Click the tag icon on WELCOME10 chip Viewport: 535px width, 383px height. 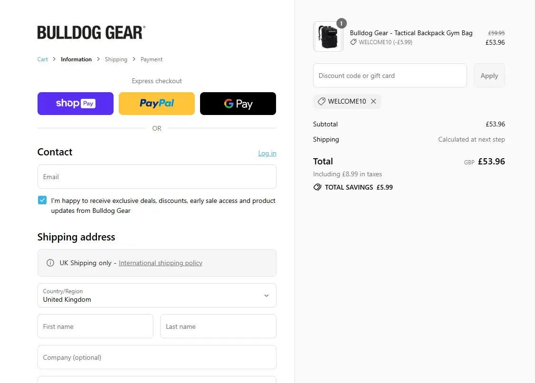[x=322, y=101]
